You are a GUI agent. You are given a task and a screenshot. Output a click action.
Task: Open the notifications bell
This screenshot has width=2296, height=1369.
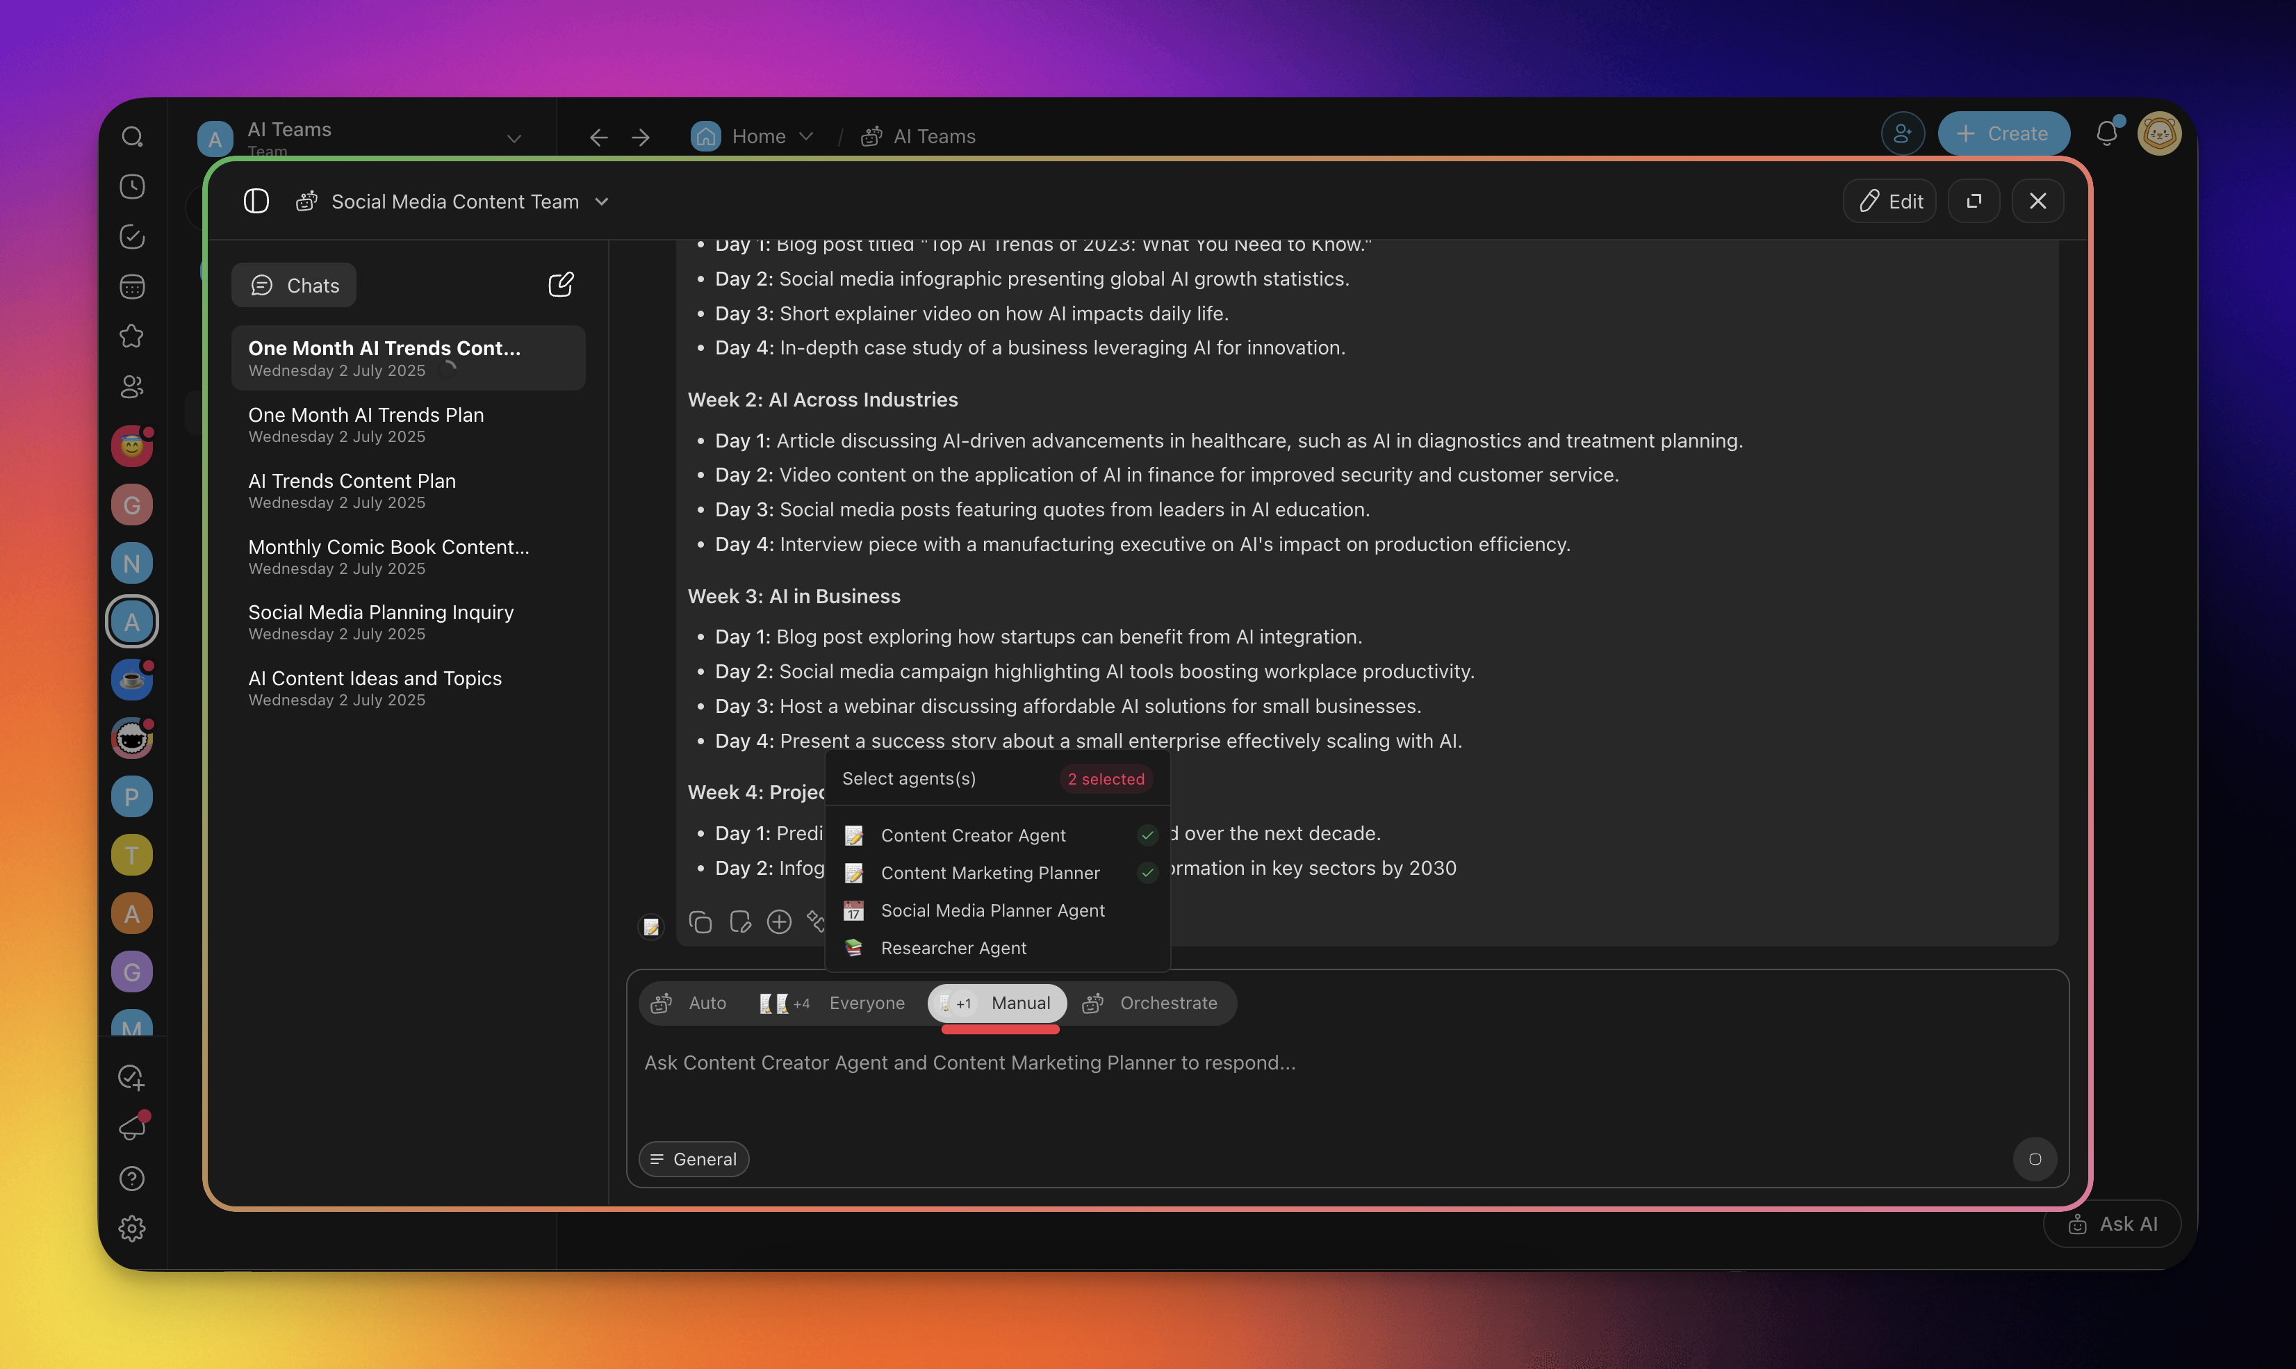tap(2106, 133)
